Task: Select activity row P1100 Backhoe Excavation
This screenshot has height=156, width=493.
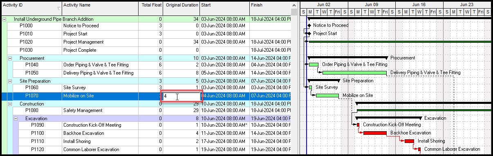Action: [x=146, y=133]
